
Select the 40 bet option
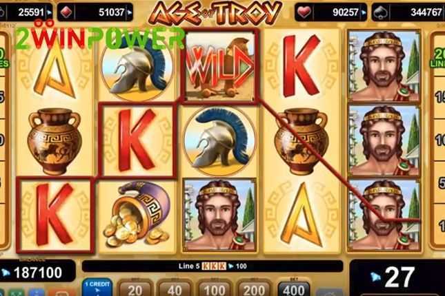[x=174, y=288]
